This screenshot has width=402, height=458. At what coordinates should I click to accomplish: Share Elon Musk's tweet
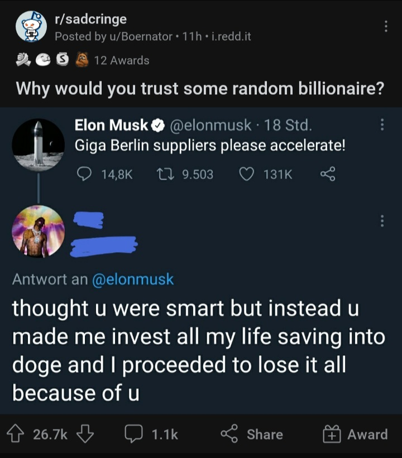(x=328, y=175)
